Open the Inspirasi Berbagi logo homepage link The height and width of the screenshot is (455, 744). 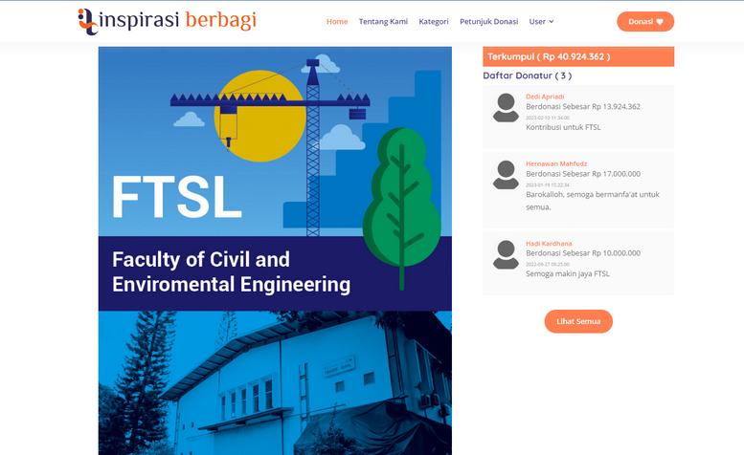(x=167, y=21)
